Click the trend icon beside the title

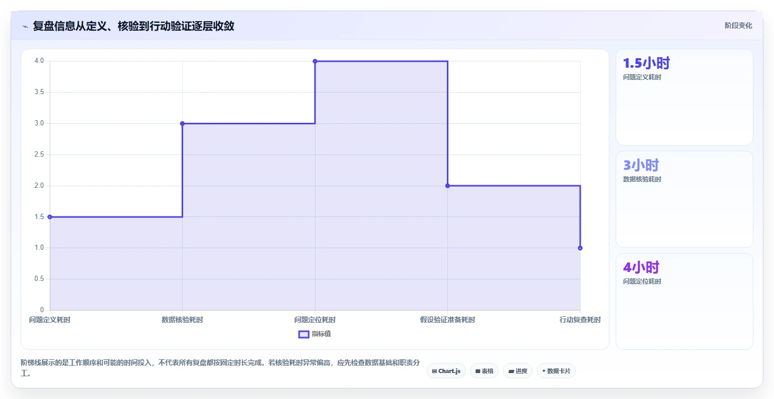(x=25, y=26)
